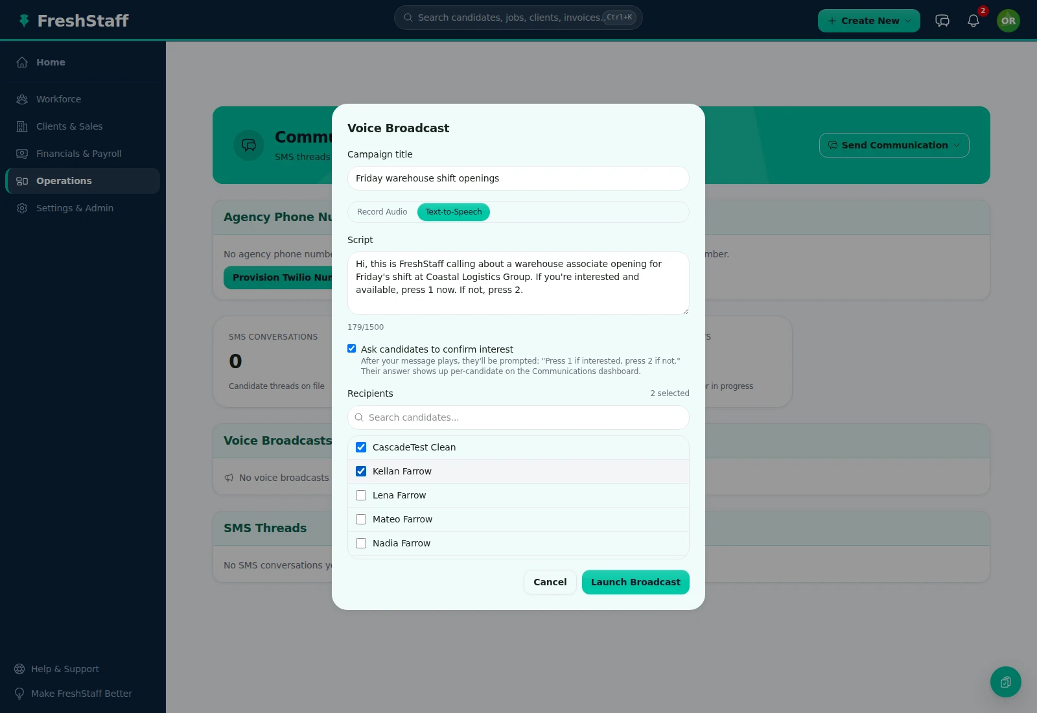This screenshot has height=713, width=1037.
Task: Click the Make FreshStaff Better lightbulb icon
Action: [19, 694]
